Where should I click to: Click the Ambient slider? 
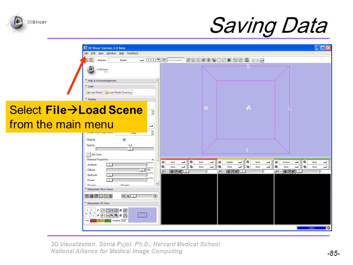coord(126,165)
